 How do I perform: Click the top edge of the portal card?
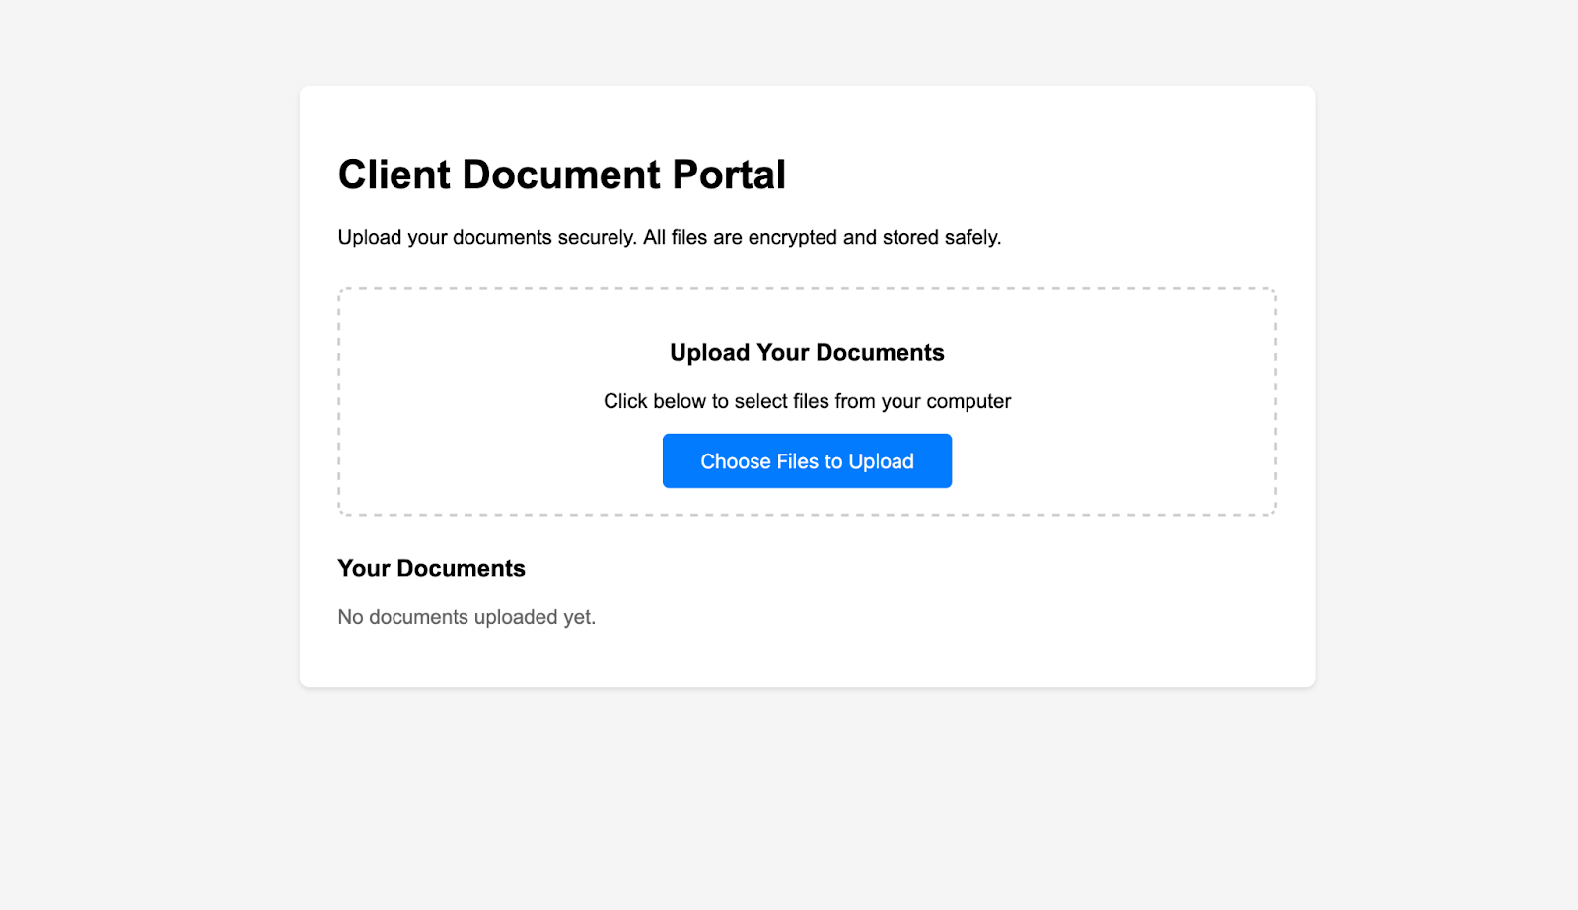pyautogui.click(x=807, y=87)
